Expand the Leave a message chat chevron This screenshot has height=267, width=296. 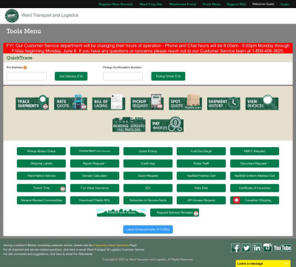(286, 263)
